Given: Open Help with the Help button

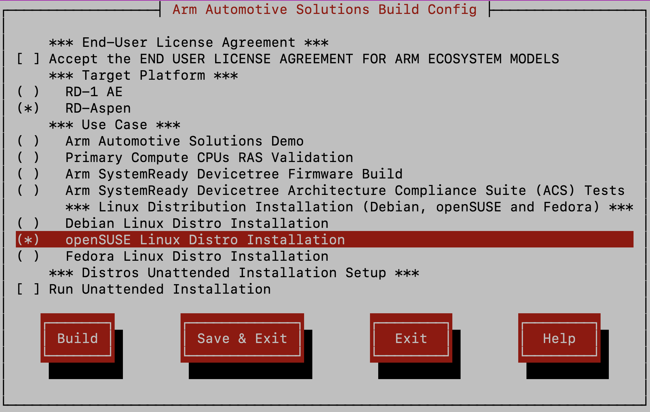Looking at the screenshot, I should [x=559, y=338].
